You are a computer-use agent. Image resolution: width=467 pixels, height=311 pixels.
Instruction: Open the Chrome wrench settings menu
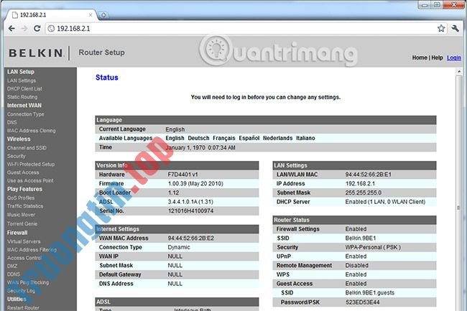coord(456,28)
